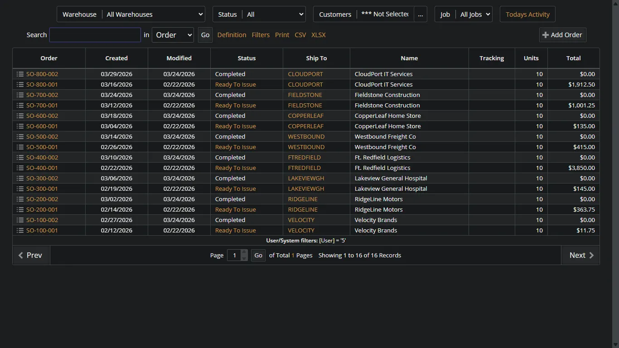Open row menu icon for SO-800-002
The image size is (619, 348).
click(20, 74)
